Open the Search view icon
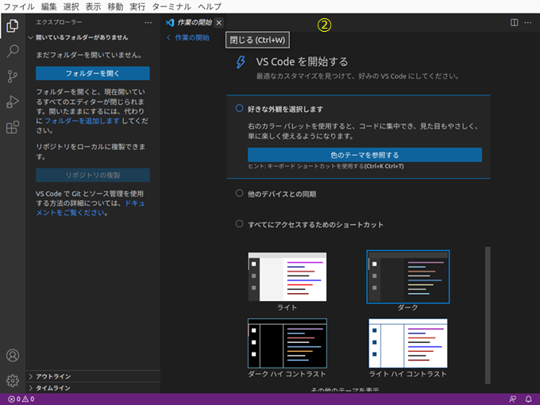This screenshot has height=405, width=540. pos(12,51)
